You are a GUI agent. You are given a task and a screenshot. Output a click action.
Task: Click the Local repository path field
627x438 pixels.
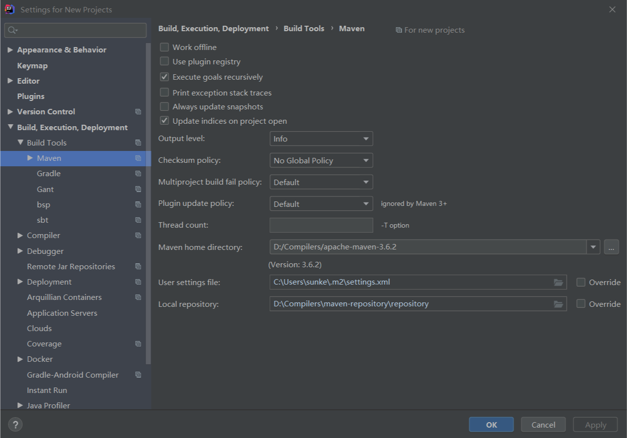pyautogui.click(x=418, y=304)
